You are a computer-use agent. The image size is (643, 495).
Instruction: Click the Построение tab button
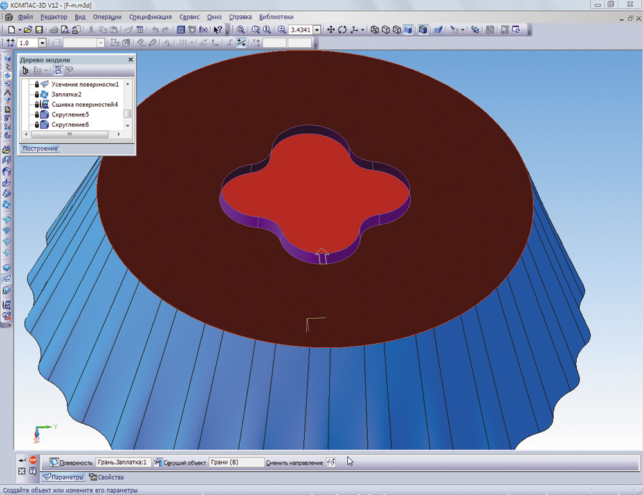click(x=40, y=148)
